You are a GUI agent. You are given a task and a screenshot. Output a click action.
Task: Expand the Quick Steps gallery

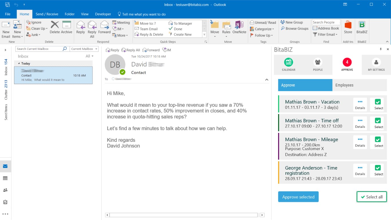click(x=204, y=35)
